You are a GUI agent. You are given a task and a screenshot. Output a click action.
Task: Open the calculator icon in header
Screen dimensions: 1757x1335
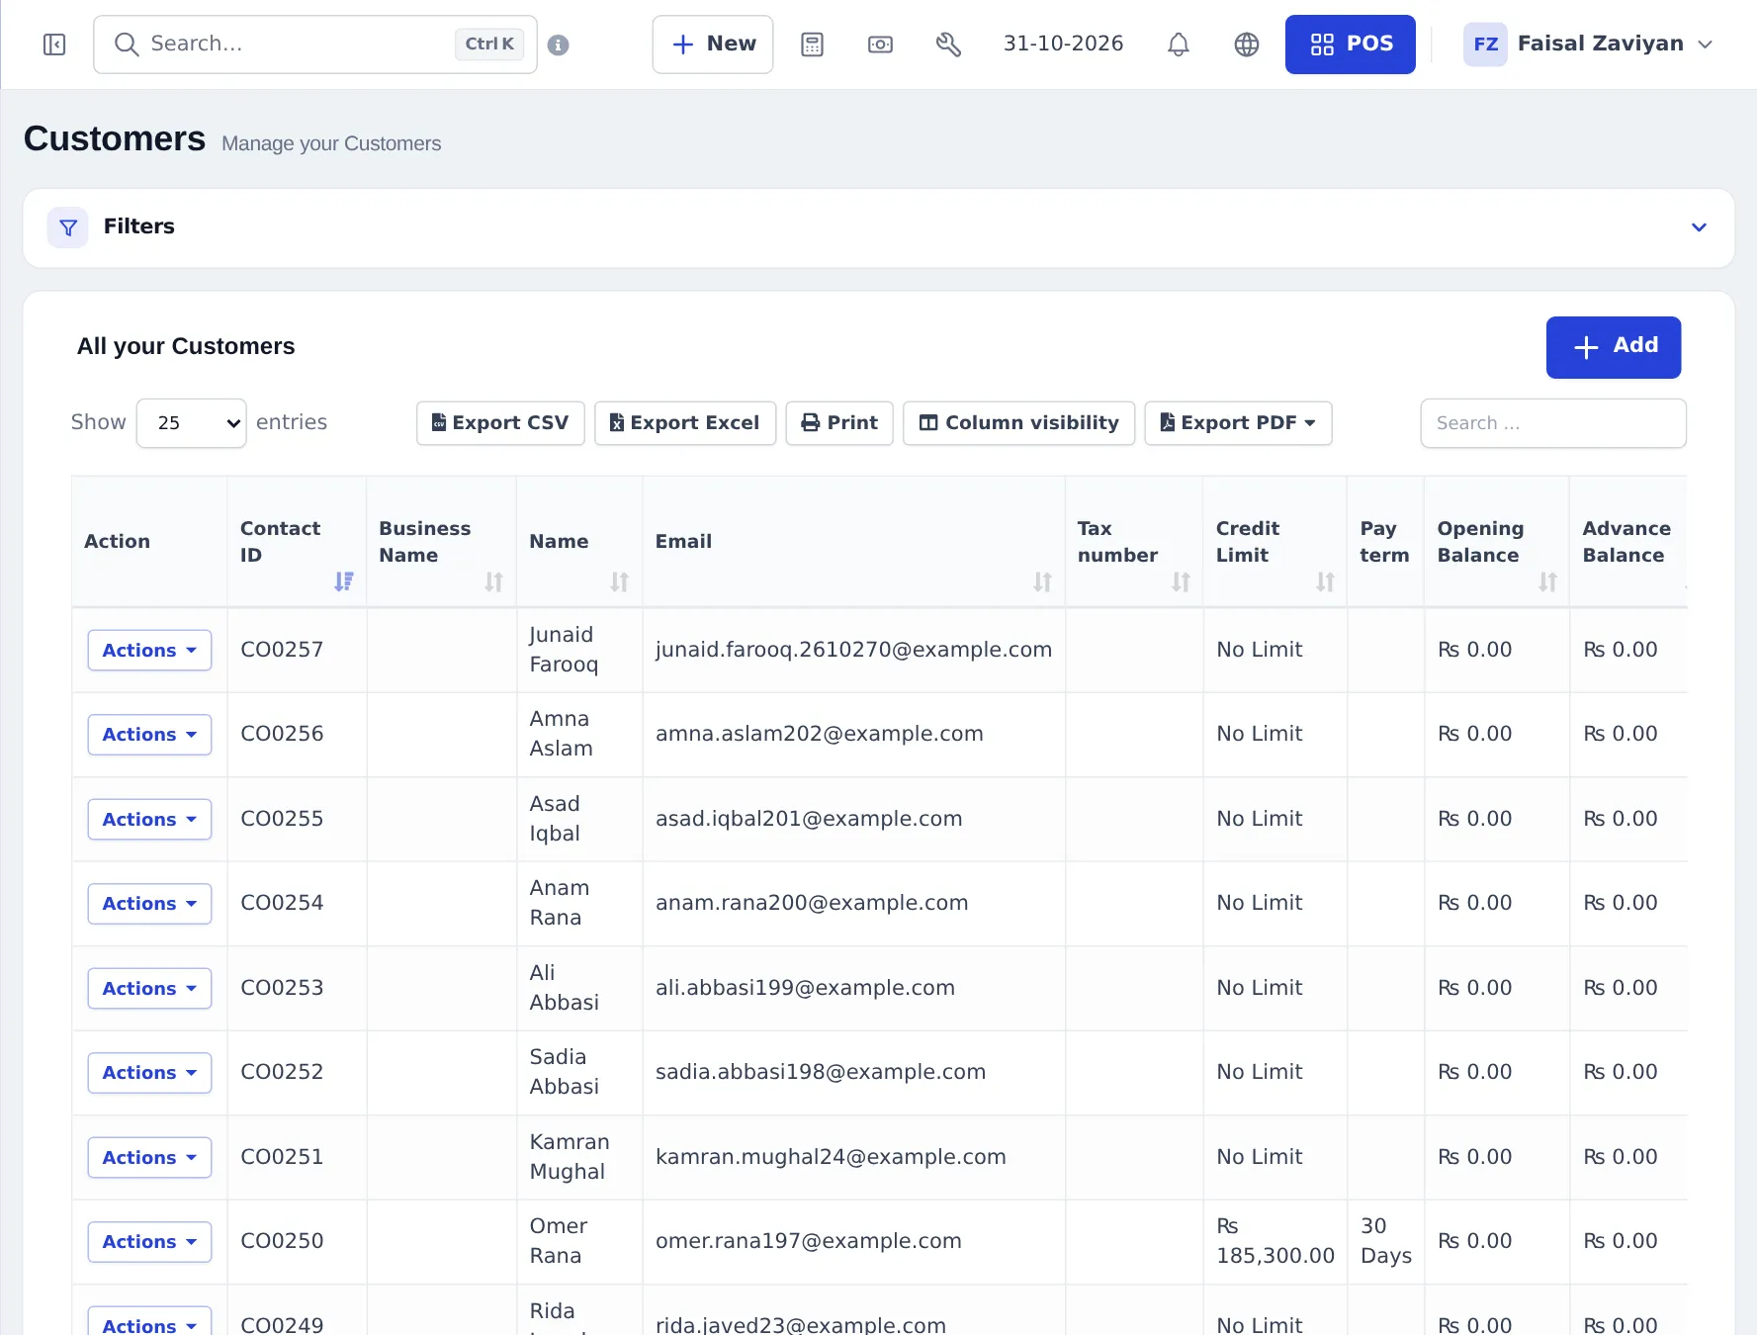click(x=812, y=44)
